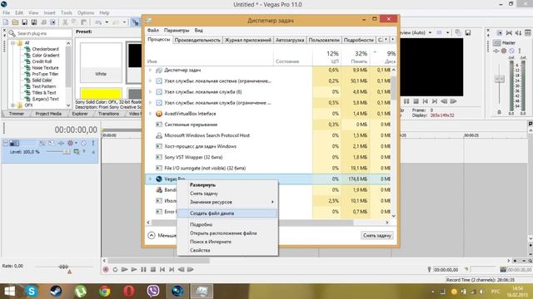The width and height of the screenshot is (533, 299).
Task: Switch to Автозагрузка tab
Action: (x=290, y=40)
